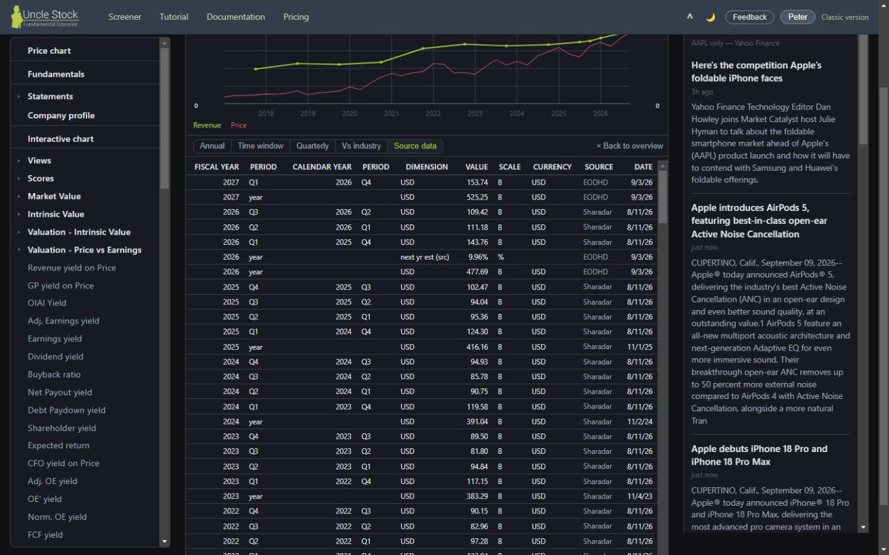Switch to the Annual tab
The height and width of the screenshot is (555, 889).
(212, 146)
